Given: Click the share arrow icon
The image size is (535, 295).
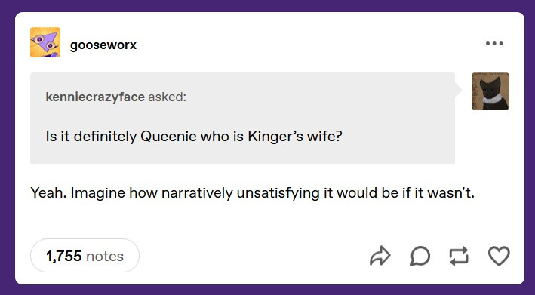Looking at the screenshot, I should click(x=380, y=256).
